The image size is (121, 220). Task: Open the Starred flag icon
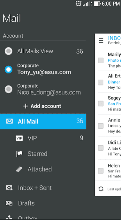coord(19,154)
